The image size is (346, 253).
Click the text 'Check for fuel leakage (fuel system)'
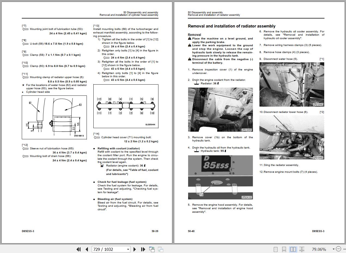(x=122, y=182)
